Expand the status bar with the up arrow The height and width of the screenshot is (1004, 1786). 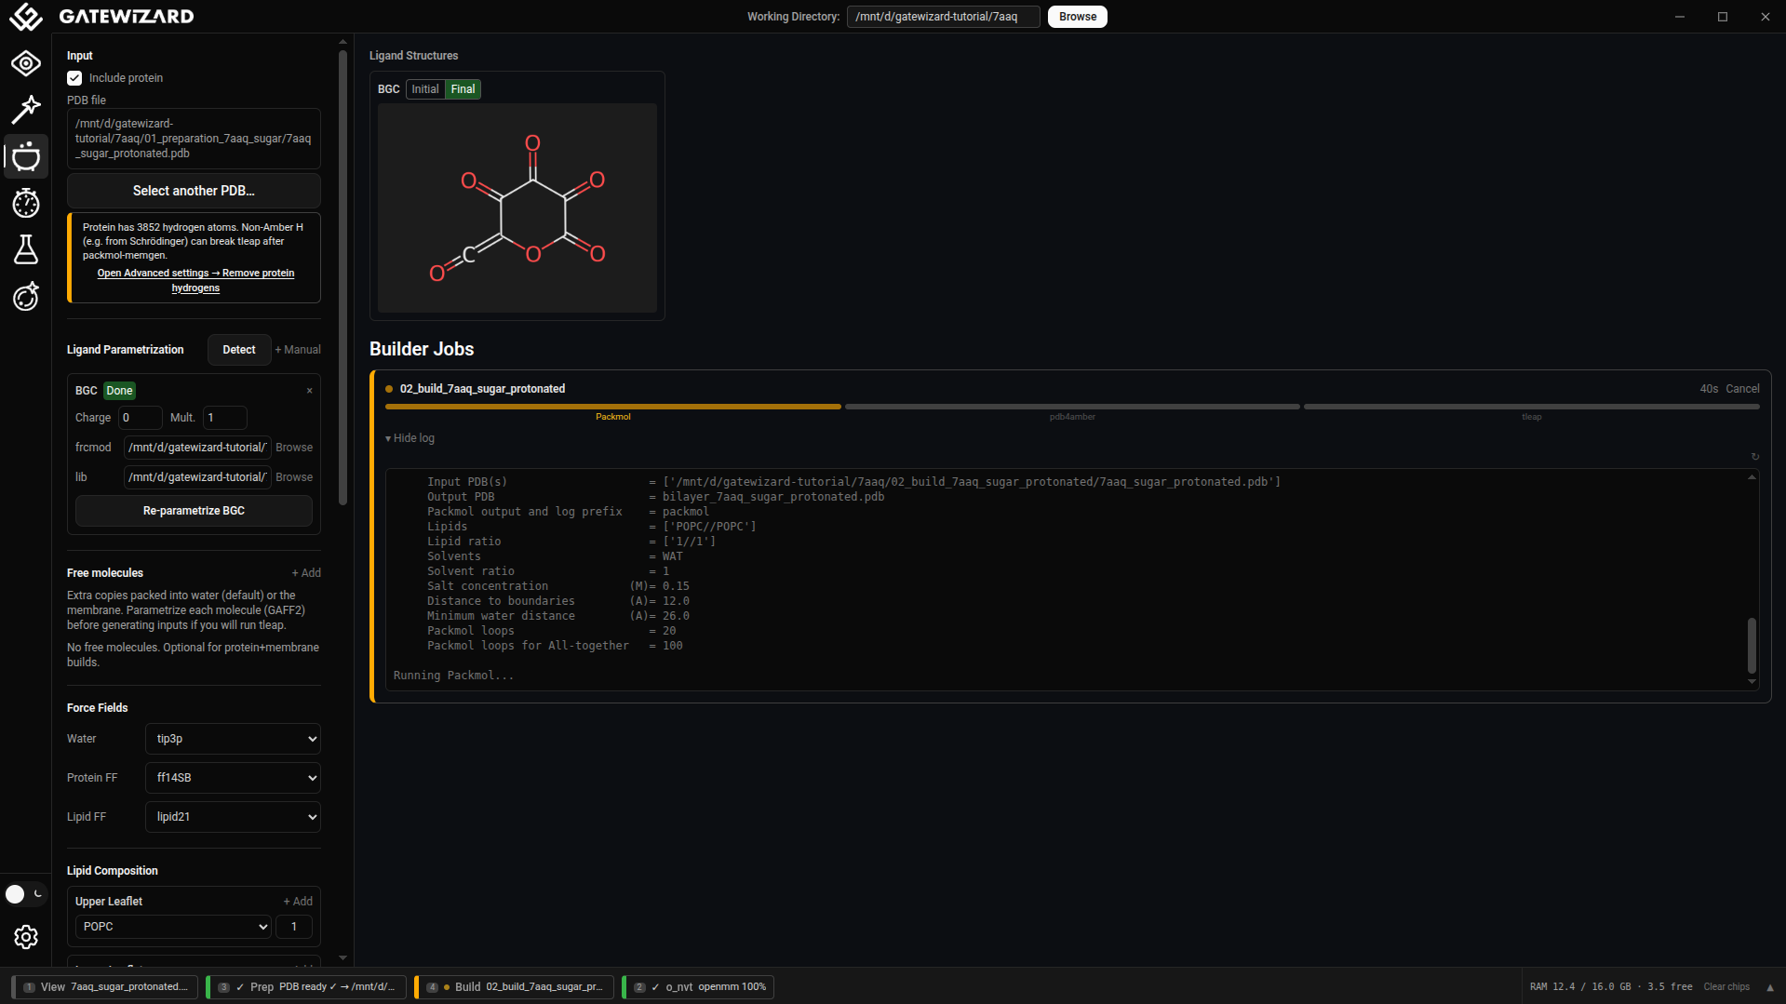coord(1770,987)
